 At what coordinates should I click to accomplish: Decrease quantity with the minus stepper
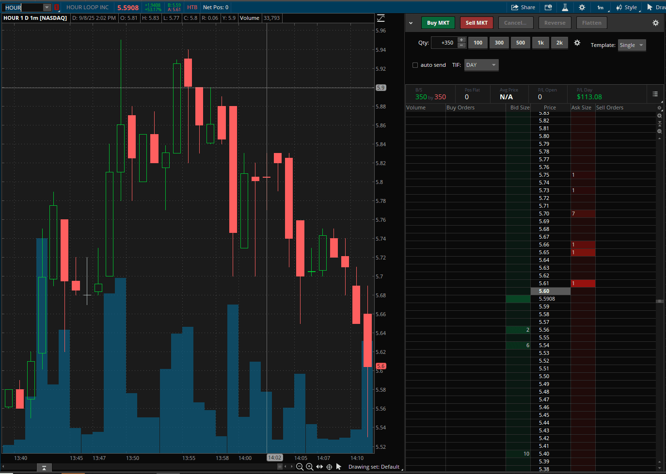point(461,46)
